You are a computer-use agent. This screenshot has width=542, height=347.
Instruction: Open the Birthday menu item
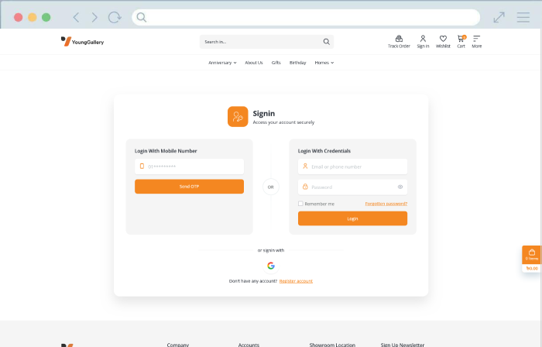297,63
